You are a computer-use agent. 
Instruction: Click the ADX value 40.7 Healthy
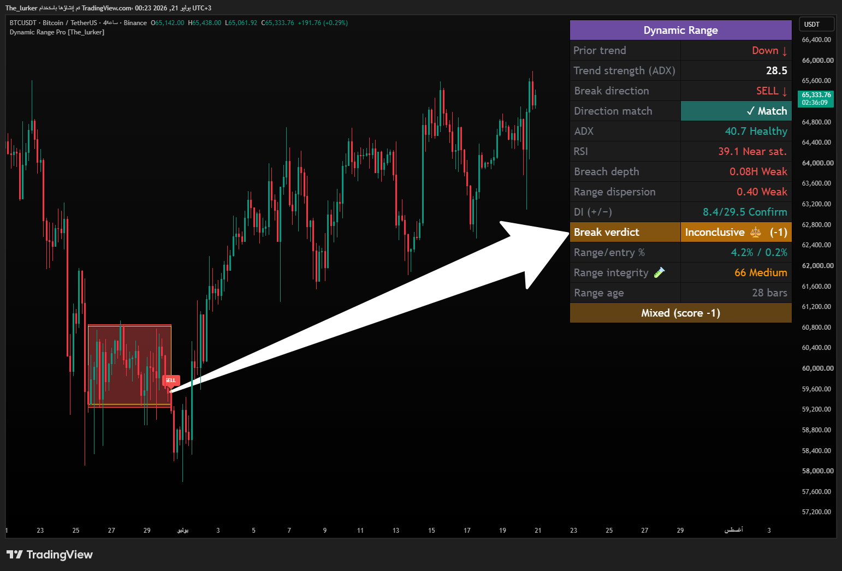[x=756, y=131]
